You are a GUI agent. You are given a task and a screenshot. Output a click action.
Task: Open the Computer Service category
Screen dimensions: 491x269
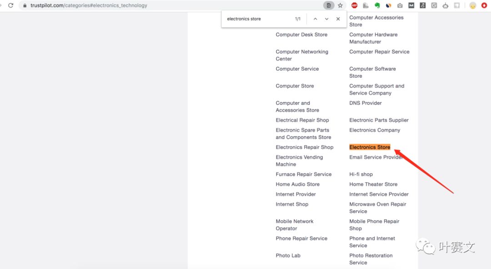(x=297, y=69)
